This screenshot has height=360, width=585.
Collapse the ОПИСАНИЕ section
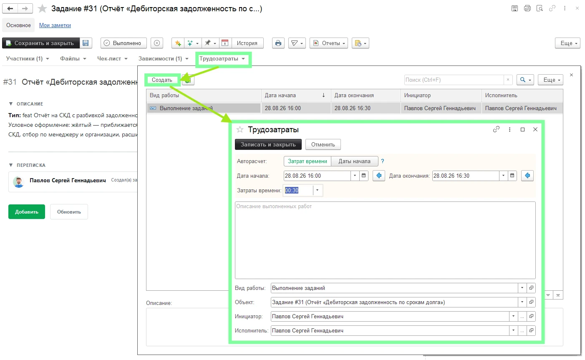(11, 104)
